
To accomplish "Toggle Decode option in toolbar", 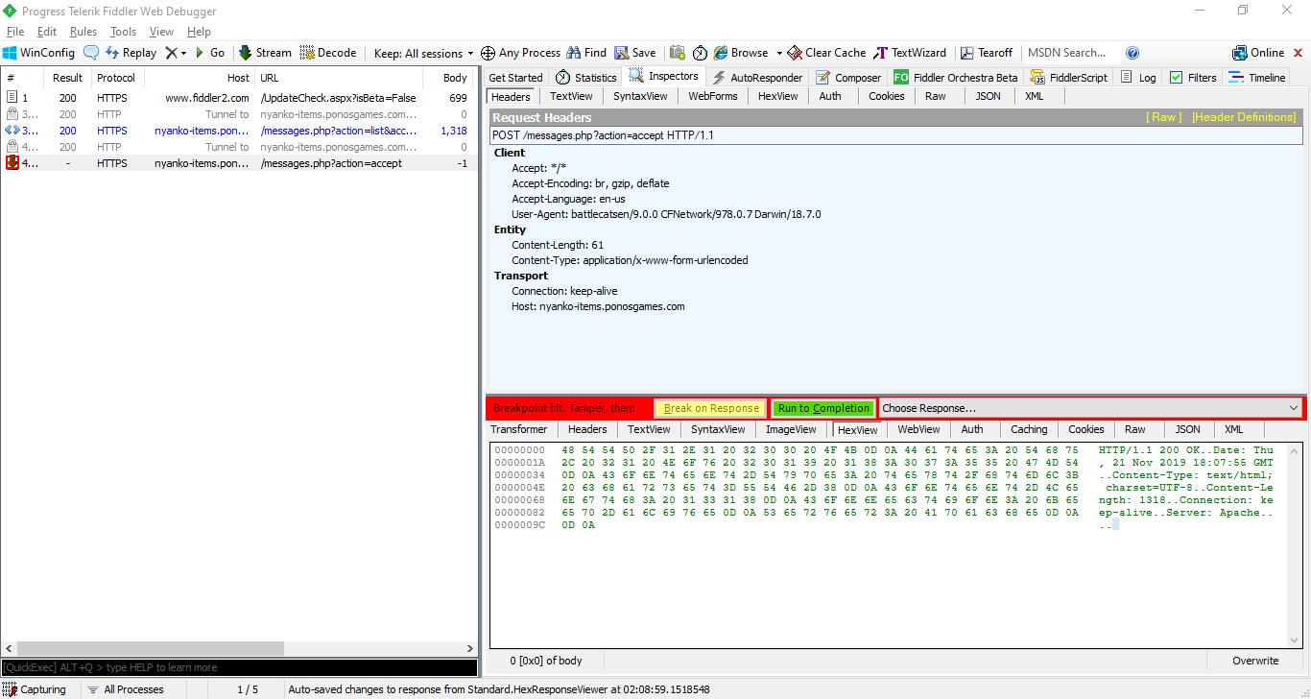I will pyautogui.click(x=328, y=53).
